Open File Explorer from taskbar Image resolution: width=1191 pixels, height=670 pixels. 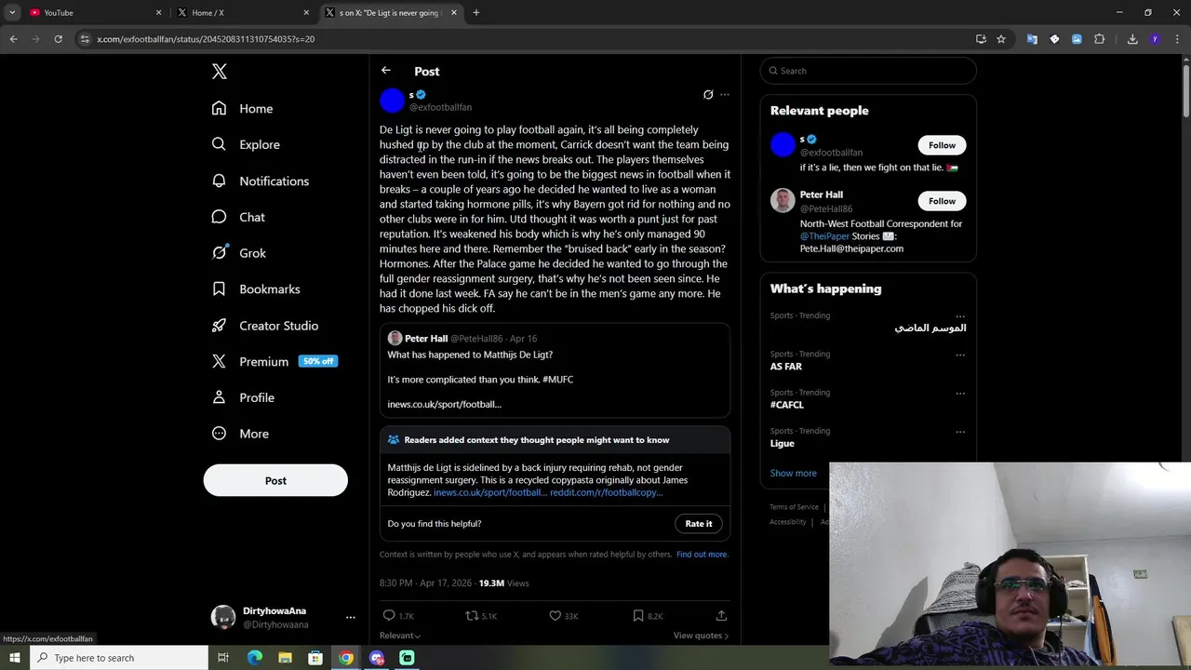[285, 658]
